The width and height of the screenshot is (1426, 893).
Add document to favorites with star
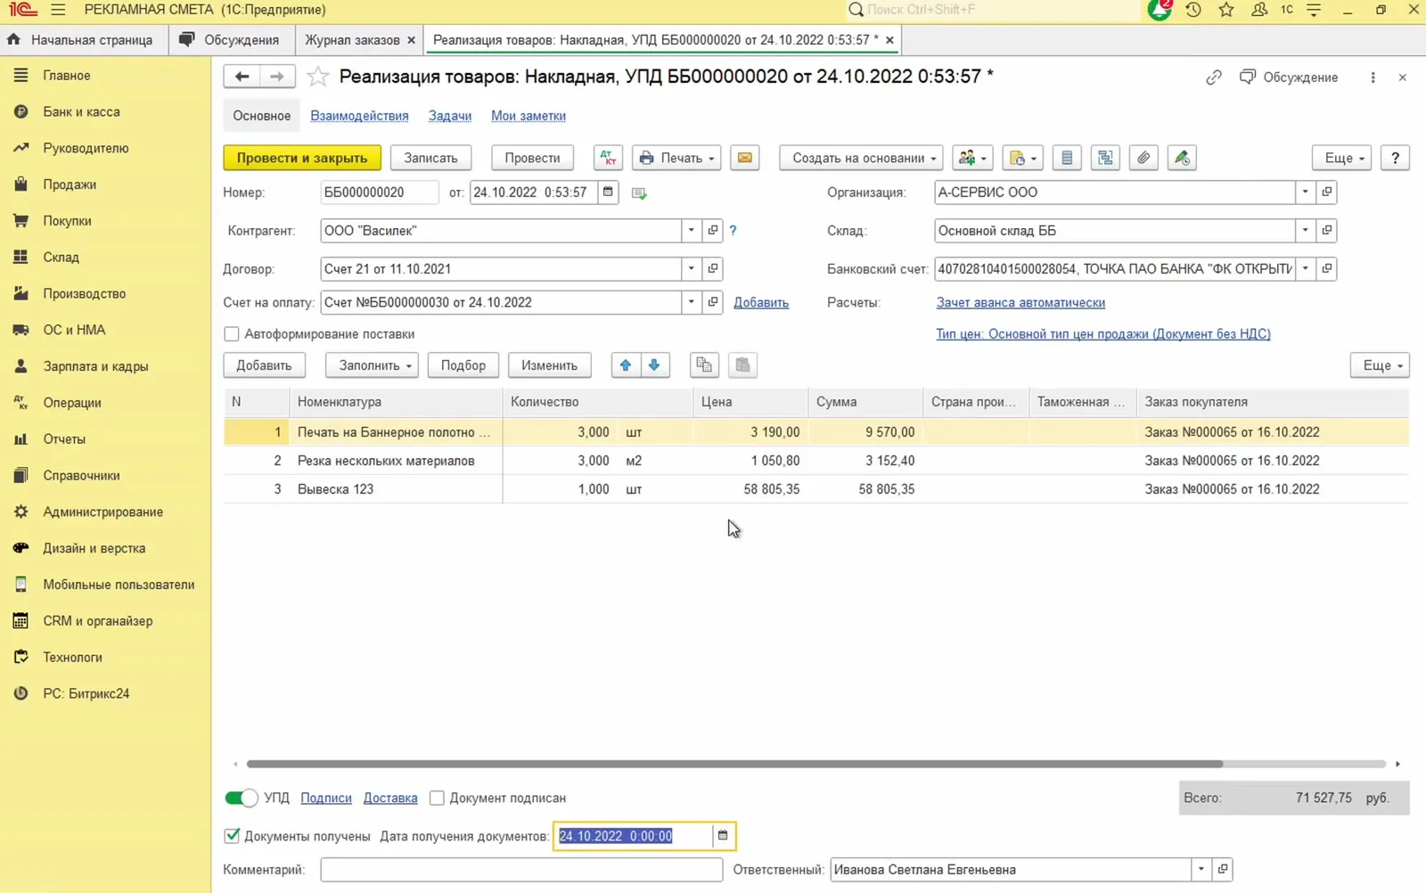pos(317,77)
